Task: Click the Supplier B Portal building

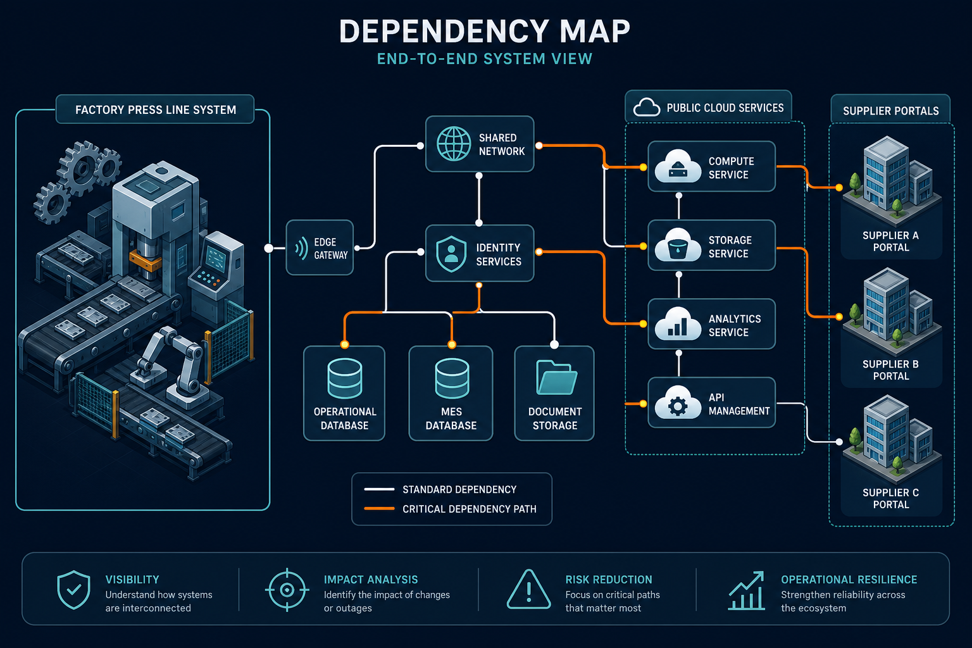Action: tap(891, 310)
